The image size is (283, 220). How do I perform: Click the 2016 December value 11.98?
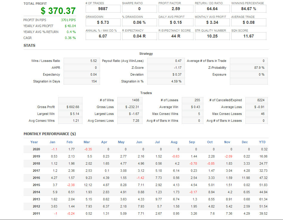pyautogui.click(x=246, y=178)
